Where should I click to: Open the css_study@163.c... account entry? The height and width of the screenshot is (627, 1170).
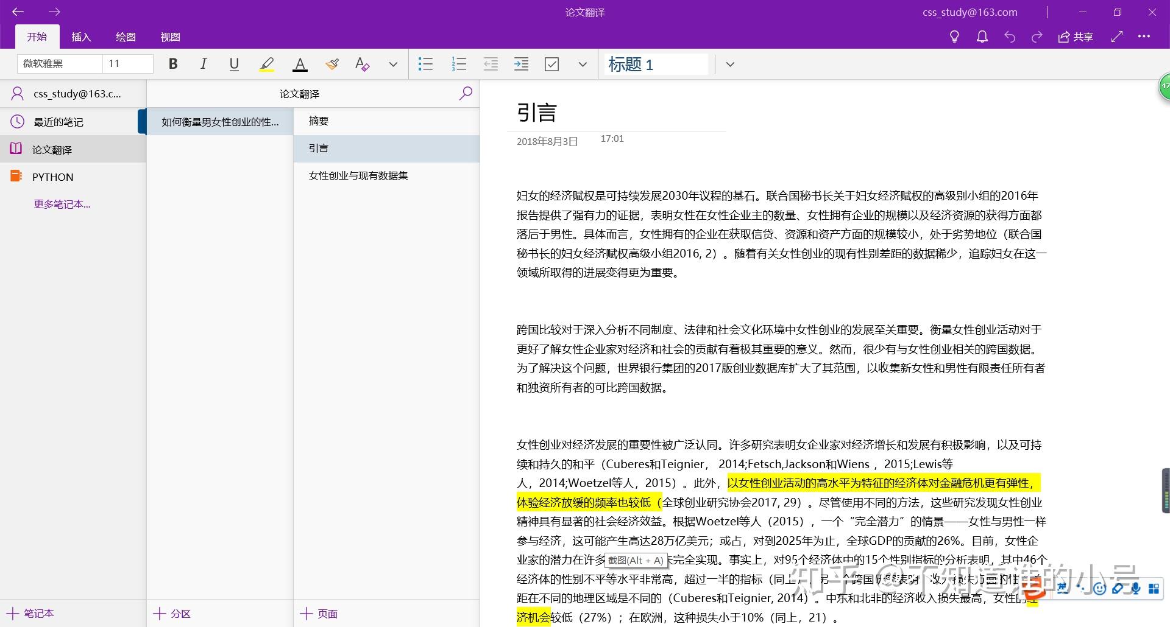pyautogui.click(x=73, y=94)
